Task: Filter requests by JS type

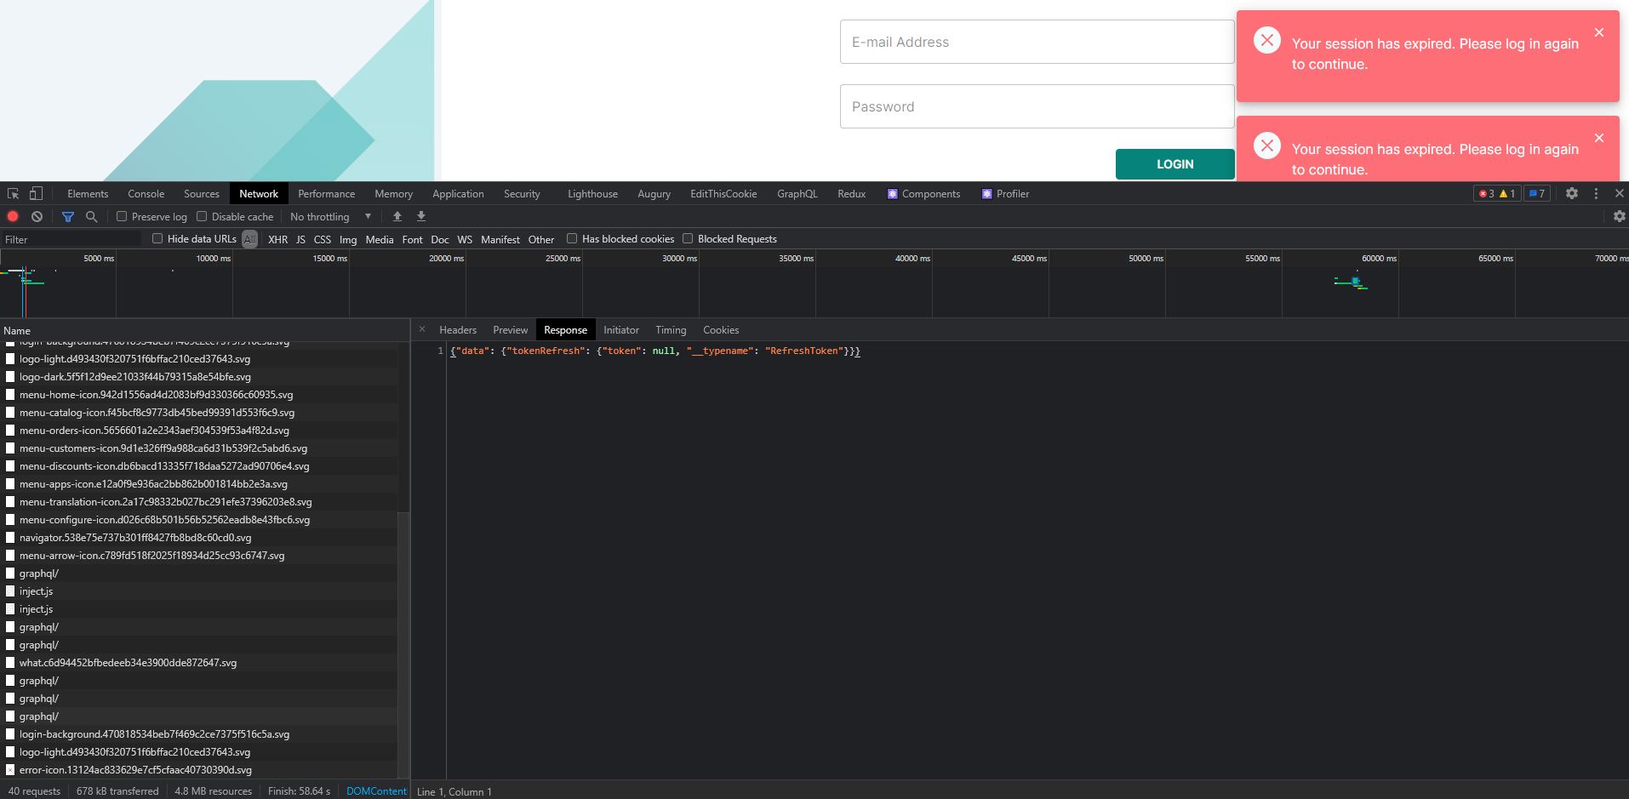Action: tap(300, 240)
